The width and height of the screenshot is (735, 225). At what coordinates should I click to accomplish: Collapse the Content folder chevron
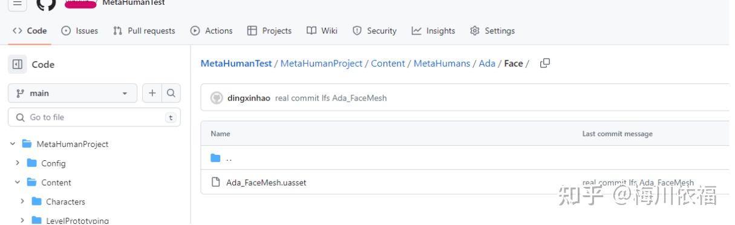pyautogui.click(x=18, y=183)
